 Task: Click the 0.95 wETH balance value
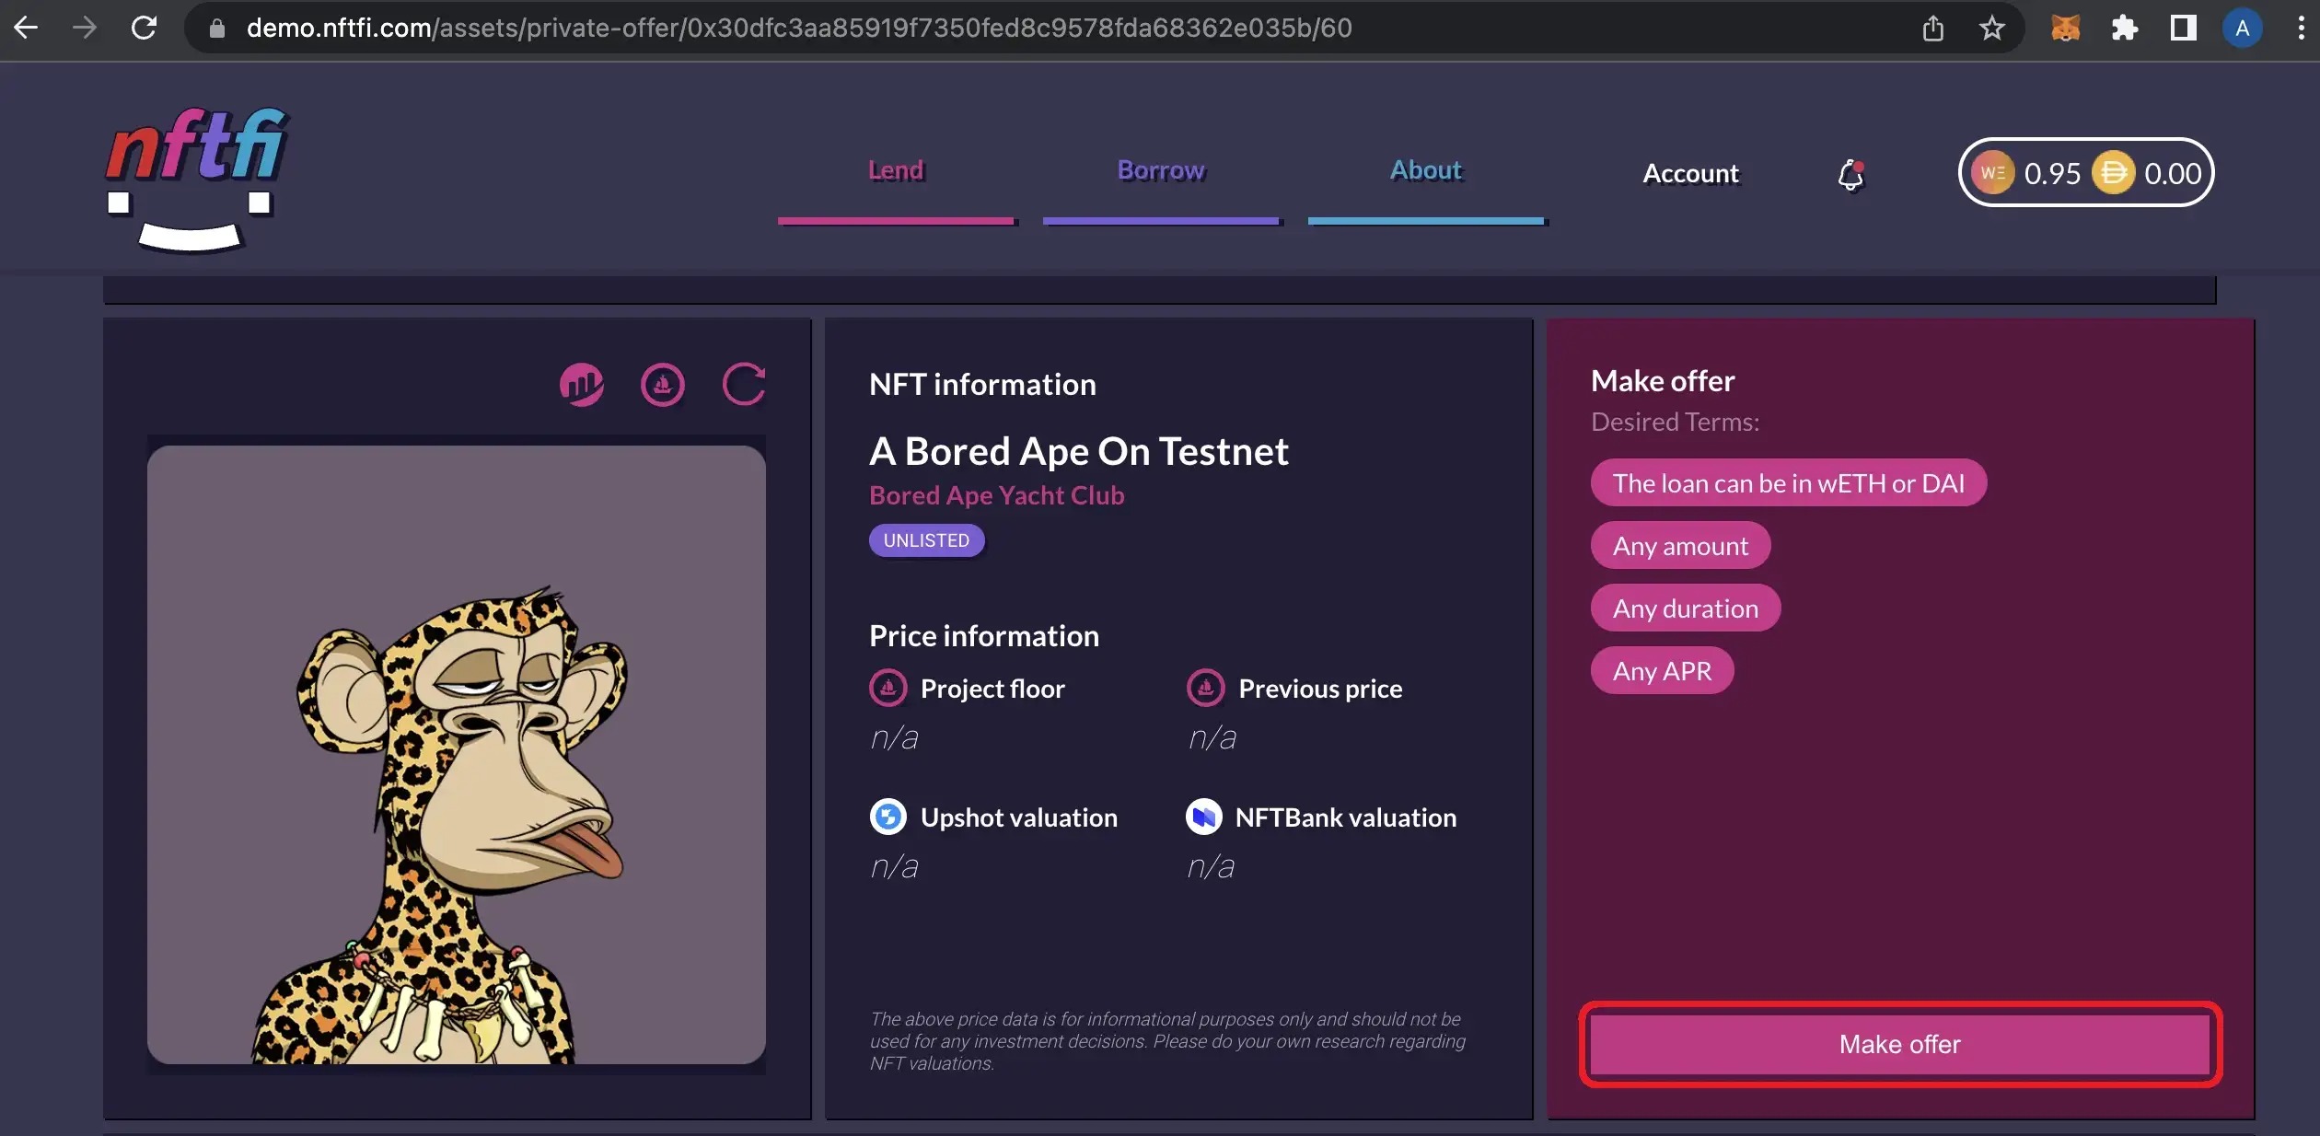2052,173
